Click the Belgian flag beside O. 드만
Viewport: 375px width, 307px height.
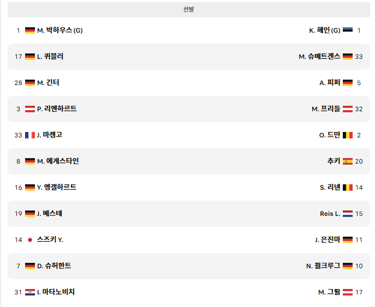(x=348, y=135)
